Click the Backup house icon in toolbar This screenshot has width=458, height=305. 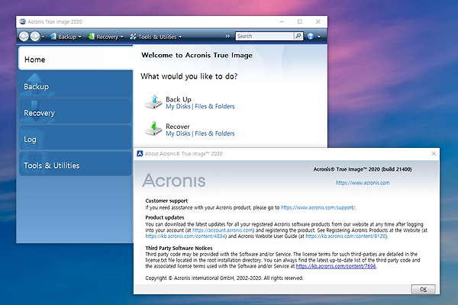click(53, 36)
